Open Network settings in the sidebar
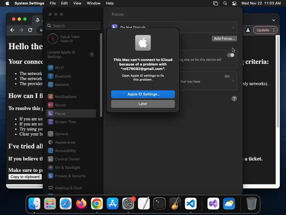Image resolution: width=286 pixels, height=215 pixels. [71, 85]
